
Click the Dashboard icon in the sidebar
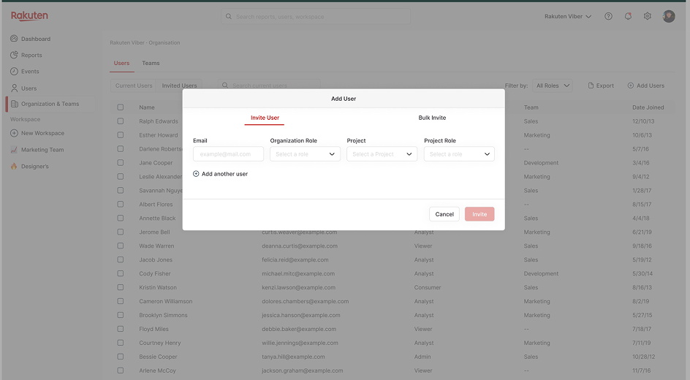coord(14,39)
